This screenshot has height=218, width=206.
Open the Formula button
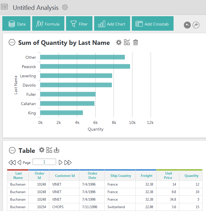48,23
